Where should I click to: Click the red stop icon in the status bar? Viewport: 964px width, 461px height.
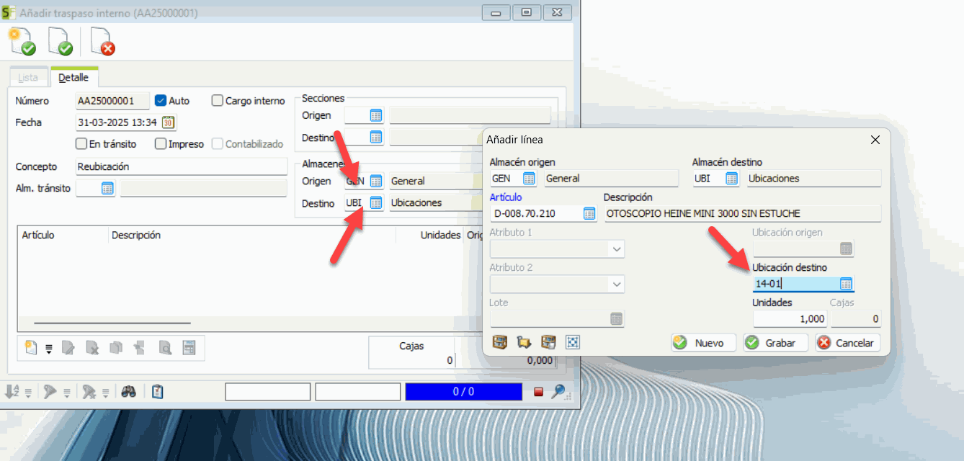(538, 392)
